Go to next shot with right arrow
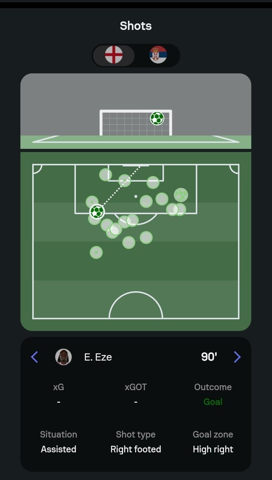 [x=237, y=357]
